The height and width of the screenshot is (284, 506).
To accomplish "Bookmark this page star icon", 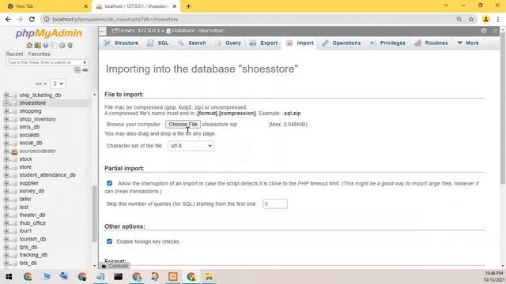I will click(x=471, y=19).
